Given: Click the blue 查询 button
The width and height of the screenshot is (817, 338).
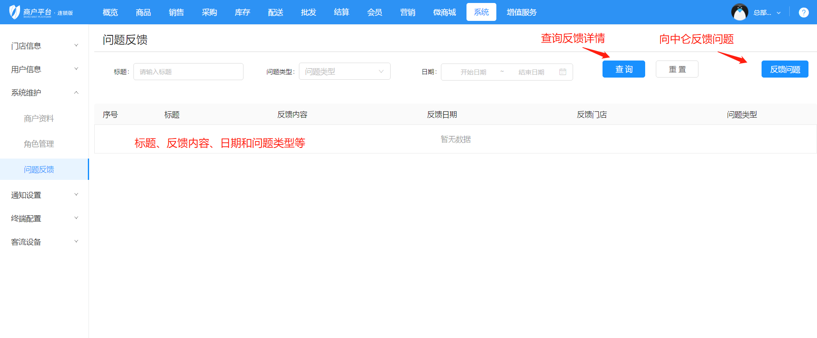Looking at the screenshot, I should tap(623, 69).
